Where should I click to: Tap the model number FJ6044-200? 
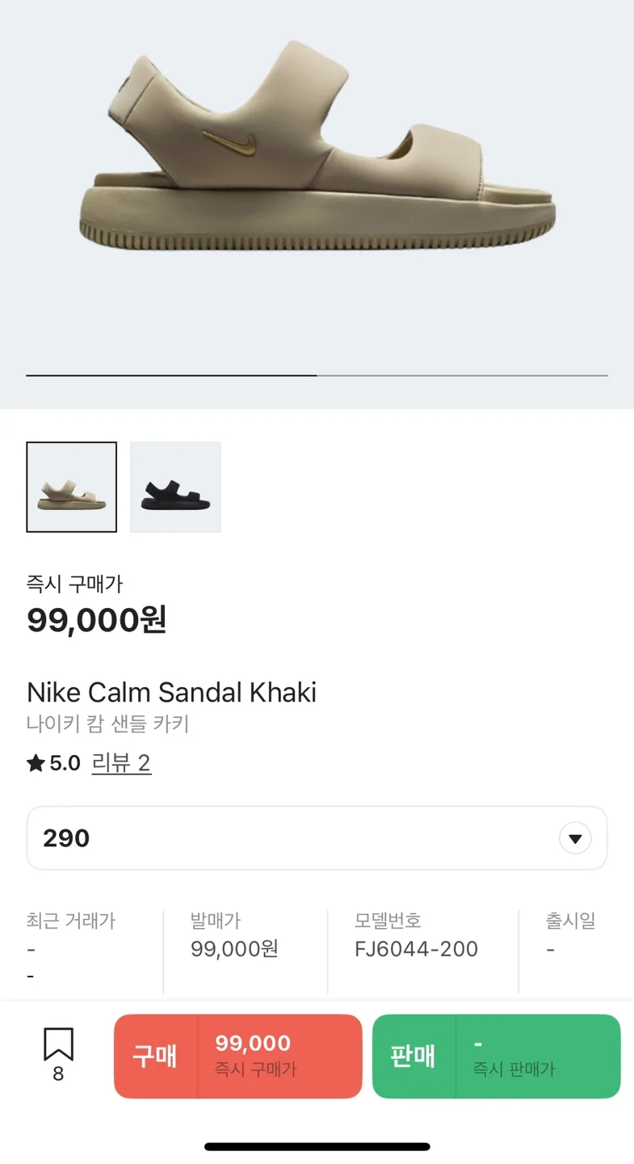tap(416, 948)
